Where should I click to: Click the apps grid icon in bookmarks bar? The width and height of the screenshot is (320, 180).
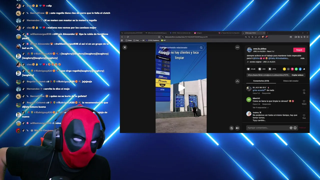click(122, 40)
